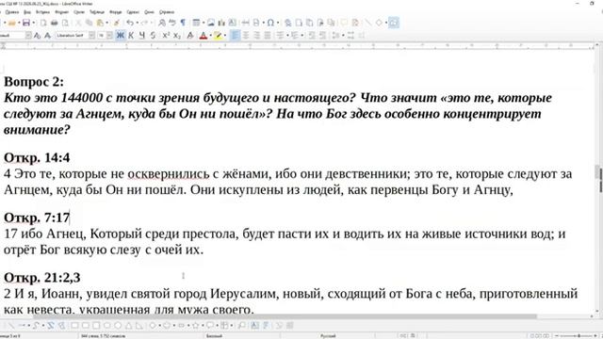This screenshot has width=603, height=339.
Task: Click the heading text 'Вопрос 2:'
Action: [x=34, y=82]
